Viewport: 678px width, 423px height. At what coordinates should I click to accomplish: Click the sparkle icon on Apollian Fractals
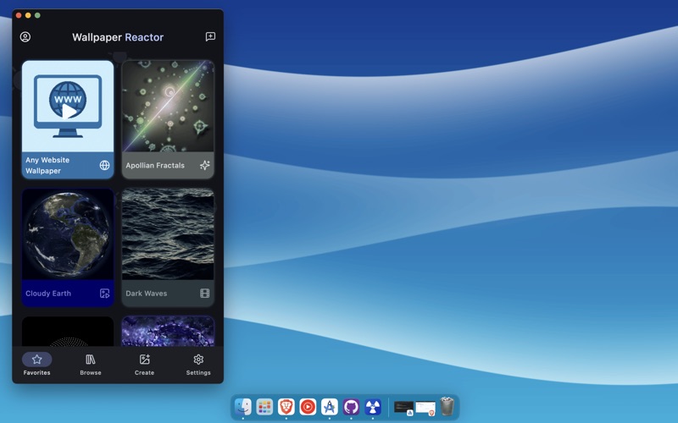click(x=204, y=165)
